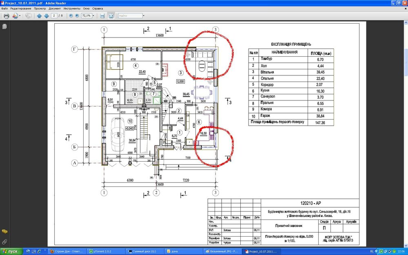Click the 22:06 clock in tray
This screenshot has width=408, height=255.
[401, 251]
